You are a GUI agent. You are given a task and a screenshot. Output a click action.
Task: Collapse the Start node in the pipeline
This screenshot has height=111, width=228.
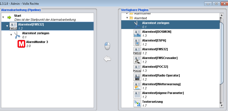tap(3, 17)
